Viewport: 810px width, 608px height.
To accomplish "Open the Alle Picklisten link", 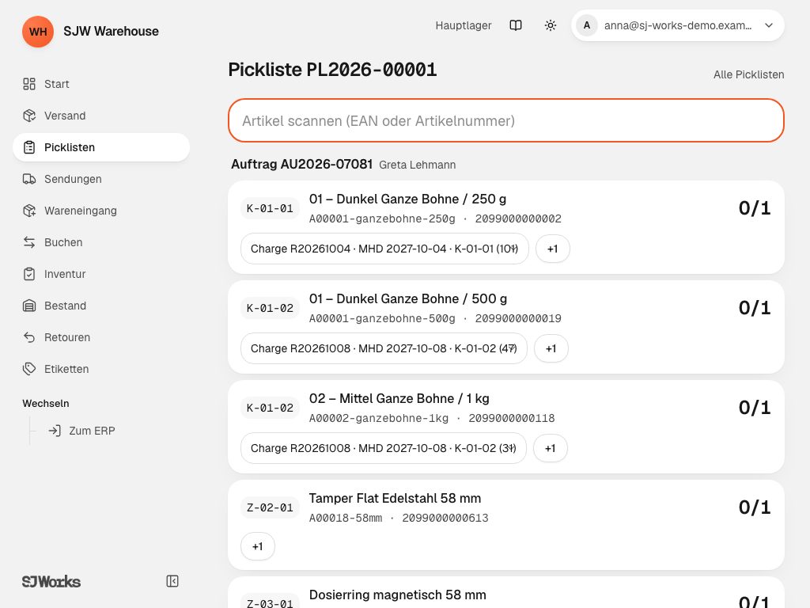I will 748,74.
